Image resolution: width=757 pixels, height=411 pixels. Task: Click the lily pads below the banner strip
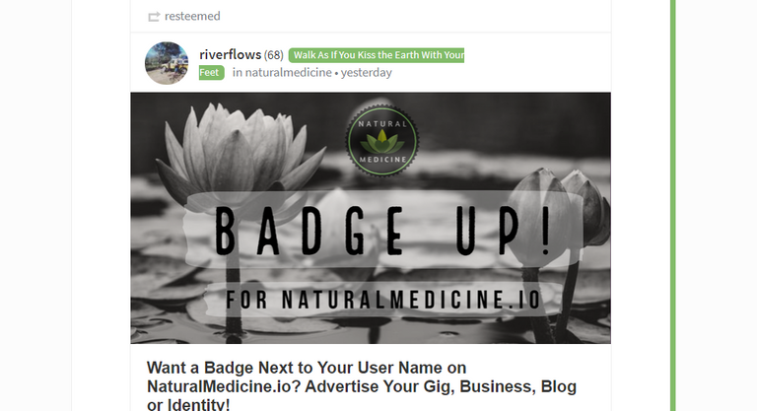(371, 330)
